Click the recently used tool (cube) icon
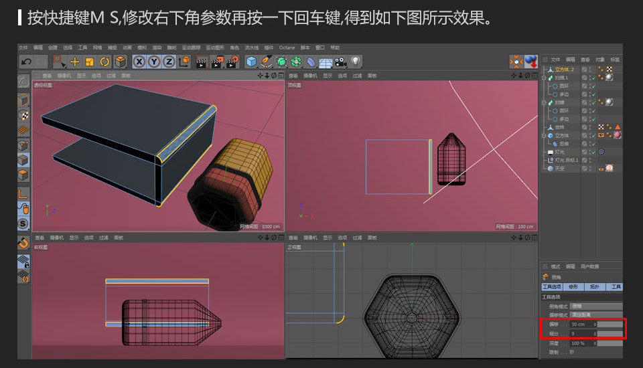The height and width of the screenshot is (368, 643). pos(120,62)
